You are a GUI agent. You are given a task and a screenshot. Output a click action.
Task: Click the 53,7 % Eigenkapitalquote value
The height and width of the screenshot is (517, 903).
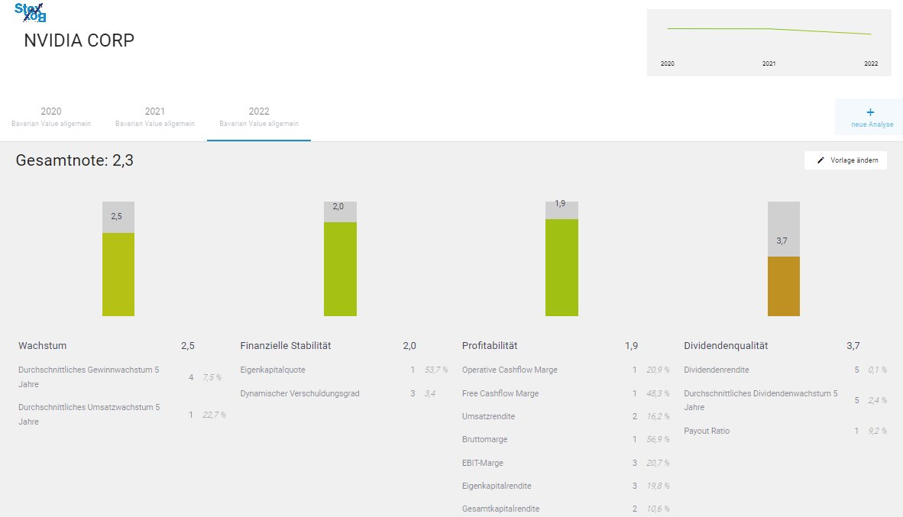pos(436,370)
